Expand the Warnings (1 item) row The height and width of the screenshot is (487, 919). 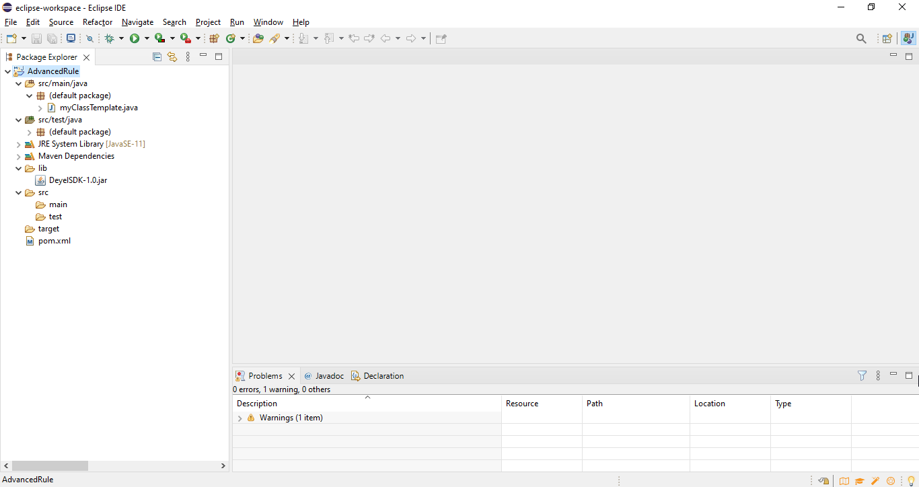tap(240, 418)
